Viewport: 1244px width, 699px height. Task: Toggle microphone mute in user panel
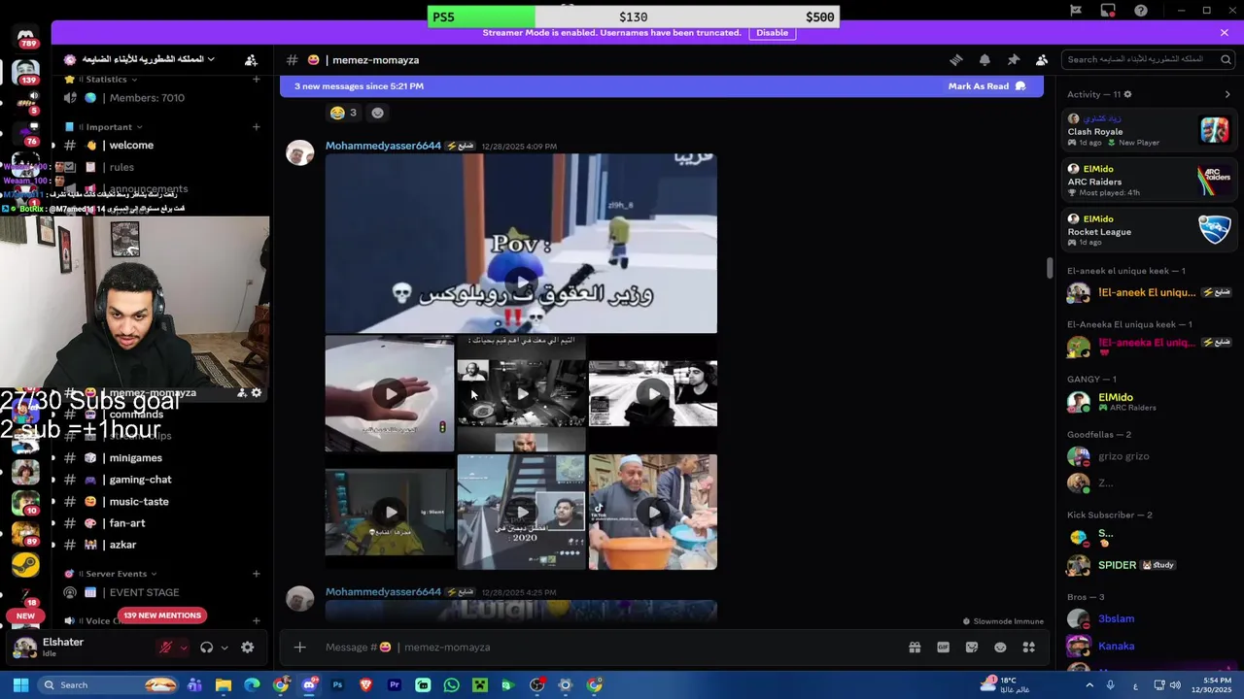(166, 648)
